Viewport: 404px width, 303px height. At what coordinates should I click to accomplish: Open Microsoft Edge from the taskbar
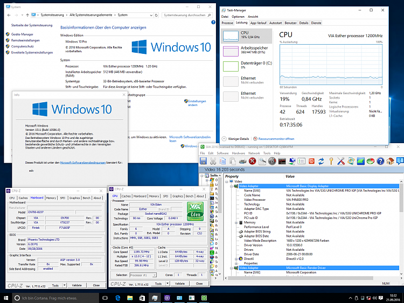[118, 298]
